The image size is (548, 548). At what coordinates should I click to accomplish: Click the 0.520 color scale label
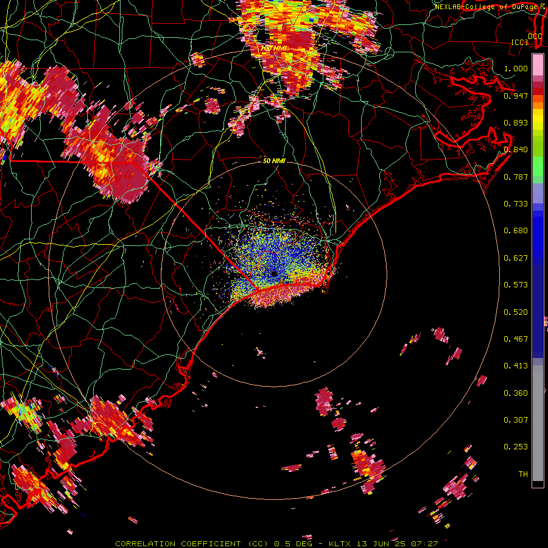pos(516,312)
